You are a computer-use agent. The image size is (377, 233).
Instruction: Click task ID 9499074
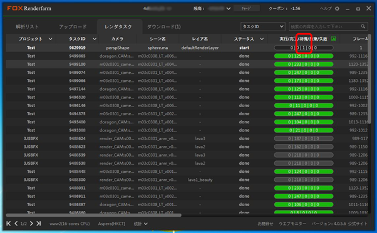pos(77,73)
